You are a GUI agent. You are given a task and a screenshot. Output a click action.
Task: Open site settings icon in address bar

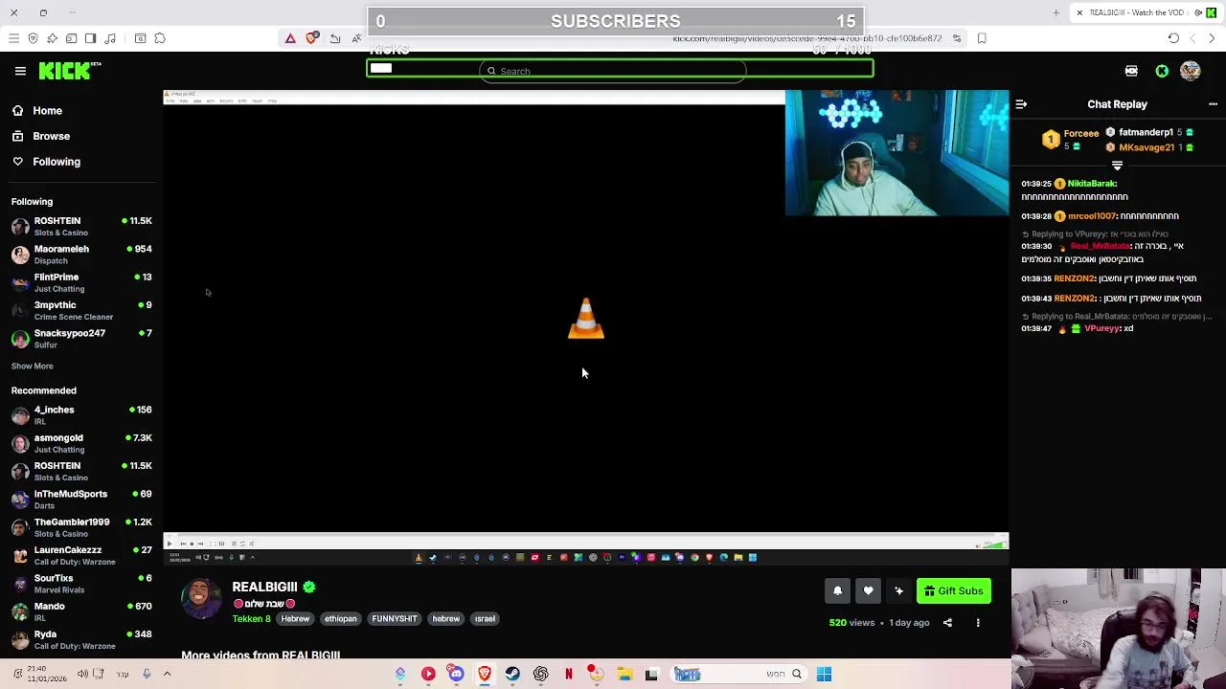tap(957, 38)
